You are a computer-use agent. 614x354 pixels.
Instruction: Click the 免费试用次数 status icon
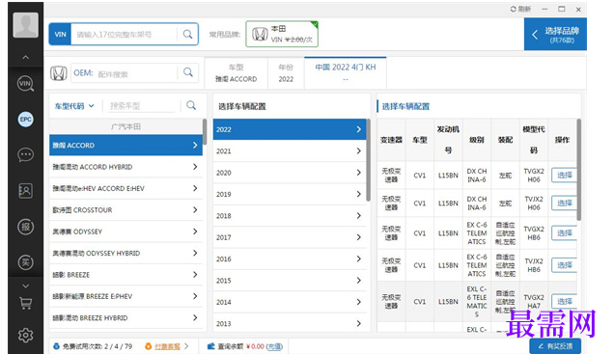point(56,346)
